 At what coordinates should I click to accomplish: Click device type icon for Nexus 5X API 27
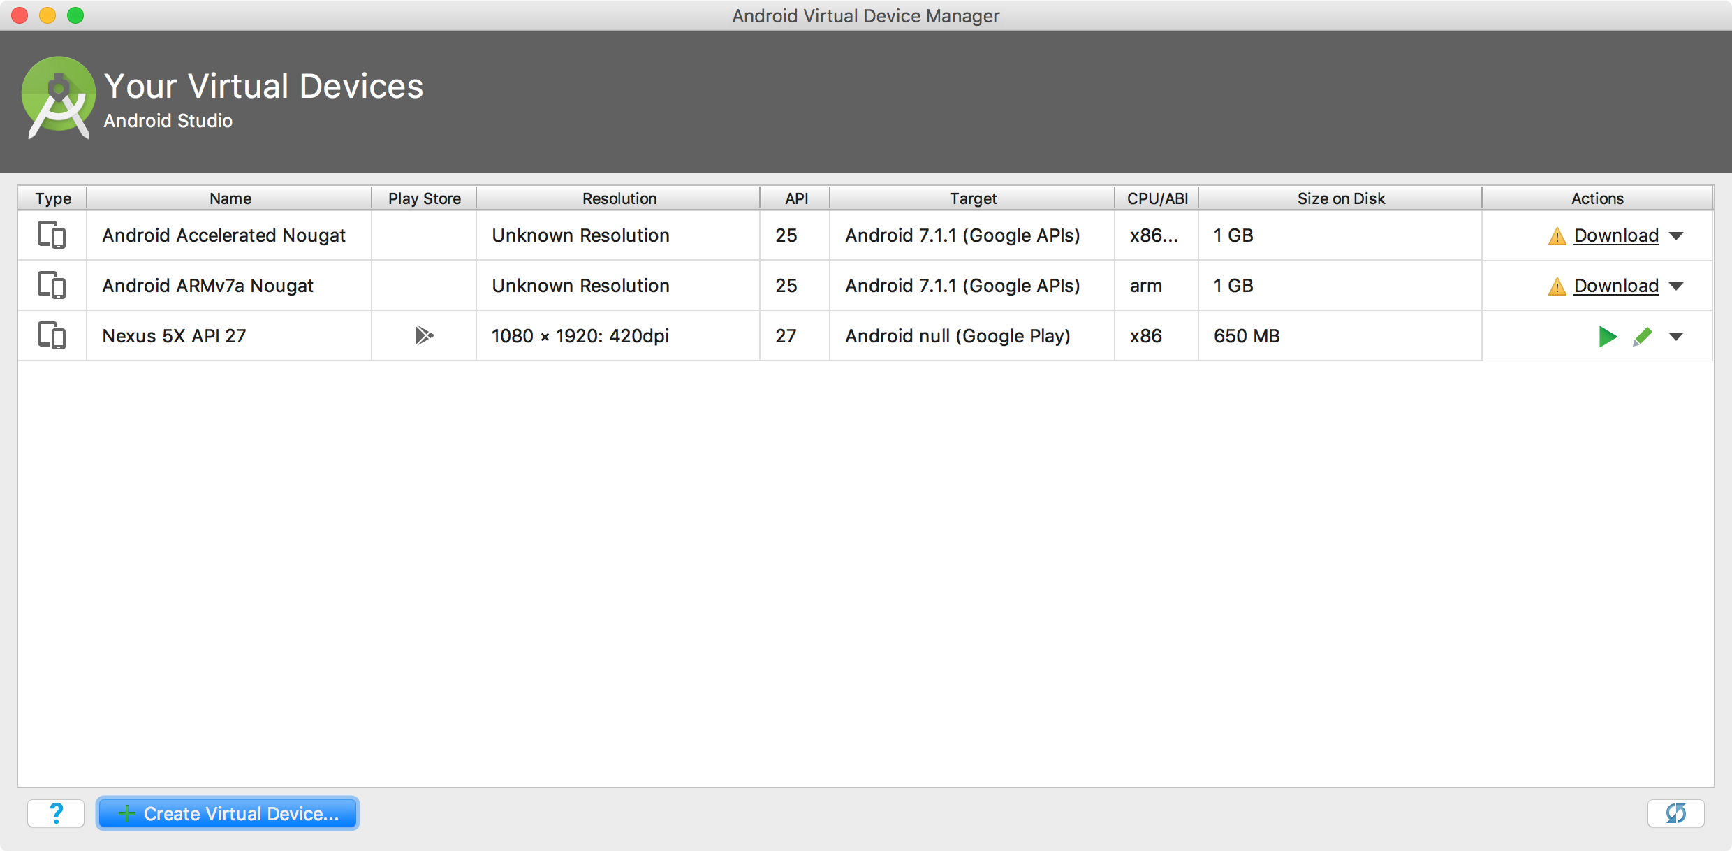52,336
